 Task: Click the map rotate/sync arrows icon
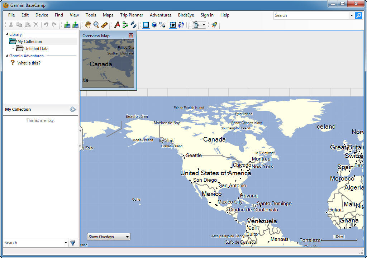tap(181, 25)
